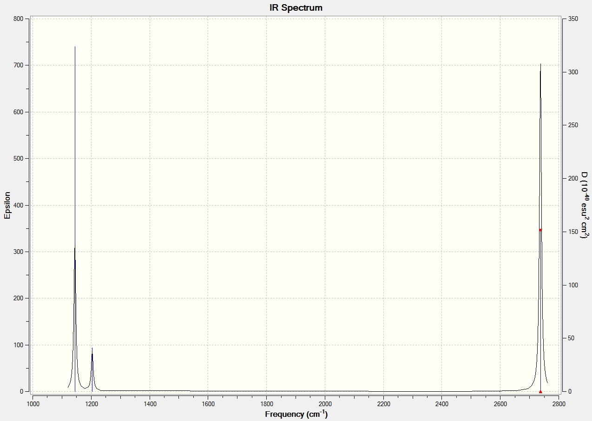Click the "1600" frequency tick label

tap(208, 404)
